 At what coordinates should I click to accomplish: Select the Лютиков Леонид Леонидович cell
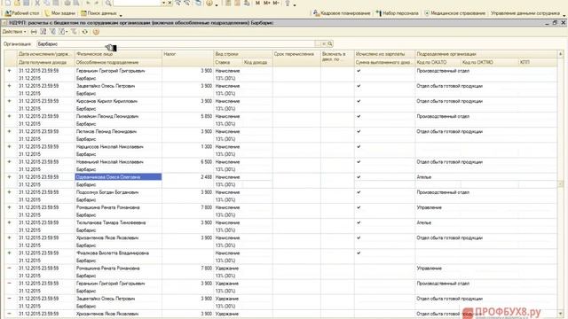(118, 132)
